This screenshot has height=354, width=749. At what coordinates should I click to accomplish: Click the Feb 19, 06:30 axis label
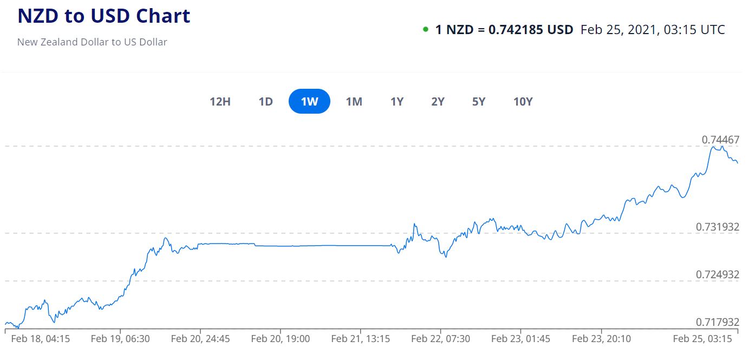coord(120,339)
